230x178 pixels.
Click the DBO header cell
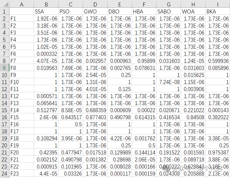coord(119,11)
